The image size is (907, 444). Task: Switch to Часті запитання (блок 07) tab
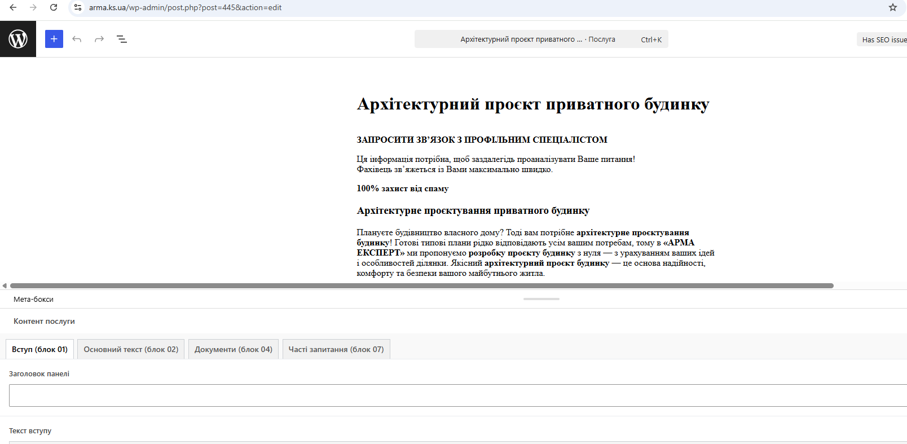pyautogui.click(x=336, y=349)
